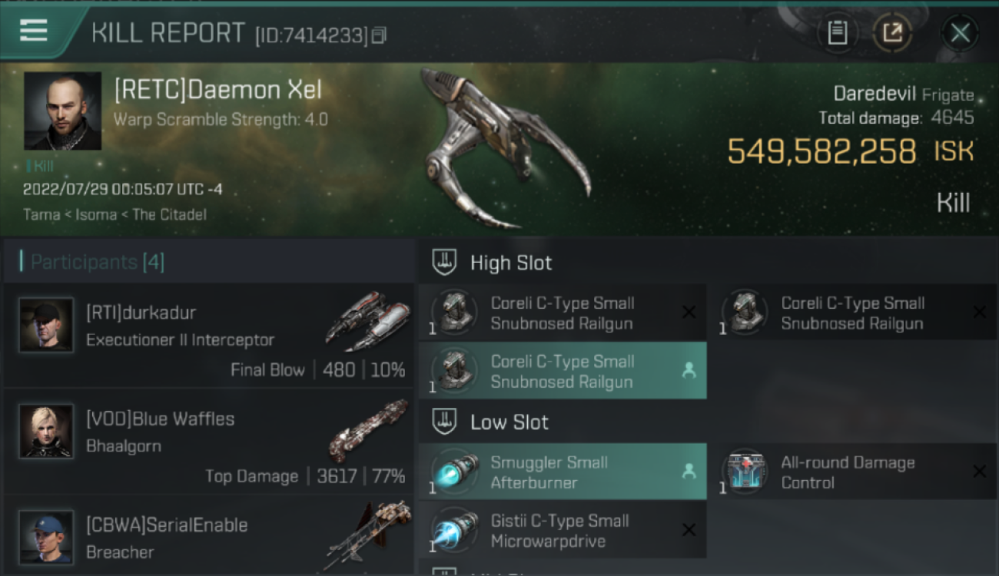Screen dimensions: 999x576
Task: Open the Blue Waffles participant entry
Action: (208, 442)
